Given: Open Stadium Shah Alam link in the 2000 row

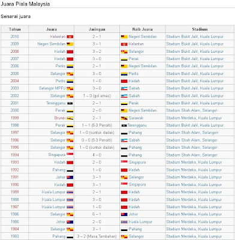Looking at the screenshot, I should tap(192, 110).
